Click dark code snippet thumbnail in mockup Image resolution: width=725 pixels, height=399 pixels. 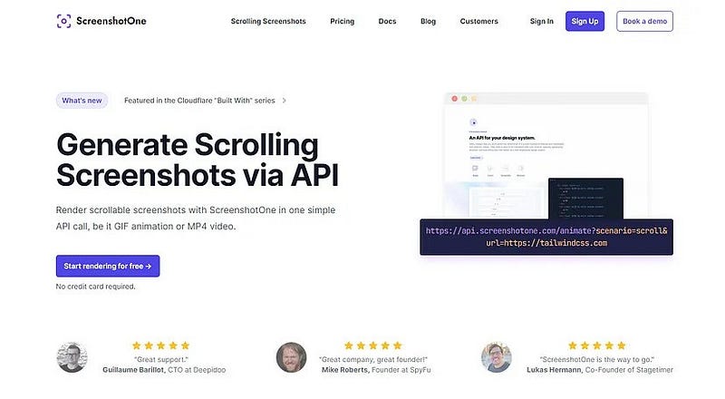(x=585, y=199)
